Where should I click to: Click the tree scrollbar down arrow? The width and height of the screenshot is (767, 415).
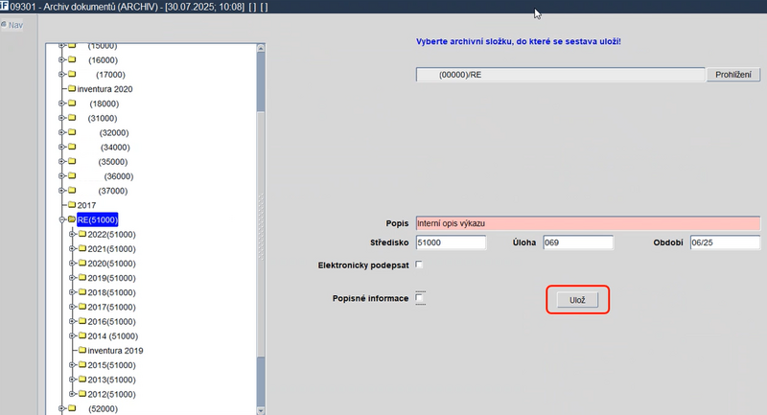(x=261, y=410)
